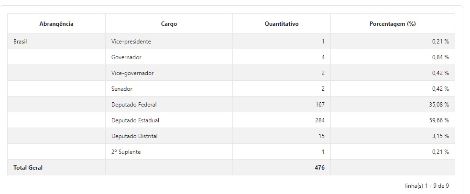Click the Porcentagem (%) column header
The width and height of the screenshot is (470, 194).
click(393, 24)
